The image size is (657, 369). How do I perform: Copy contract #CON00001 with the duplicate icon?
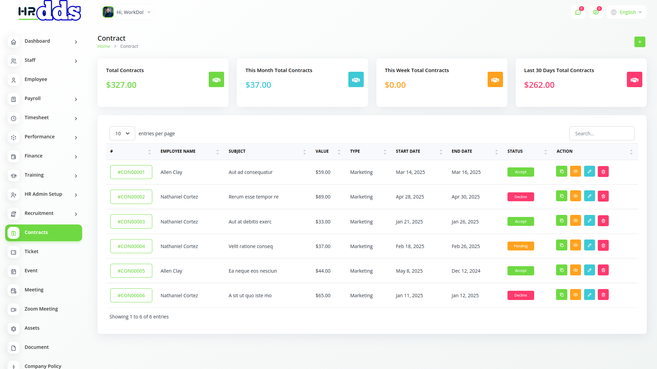tap(562, 172)
